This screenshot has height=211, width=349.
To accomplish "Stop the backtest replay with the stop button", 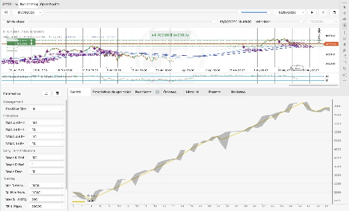I will point(323,12).
